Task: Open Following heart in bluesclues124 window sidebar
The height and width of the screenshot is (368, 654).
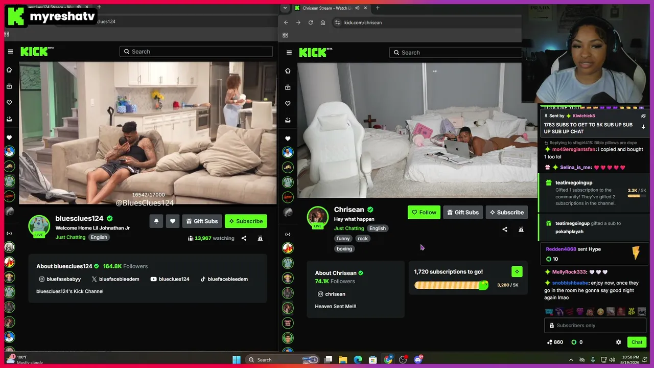Action: 9,103
